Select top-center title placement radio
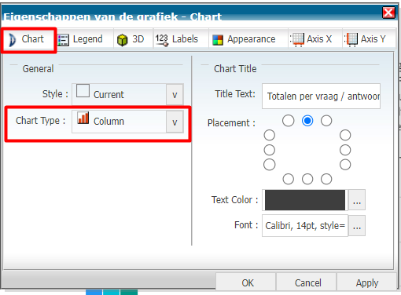The width and height of the screenshot is (401, 295). tap(307, 121)
